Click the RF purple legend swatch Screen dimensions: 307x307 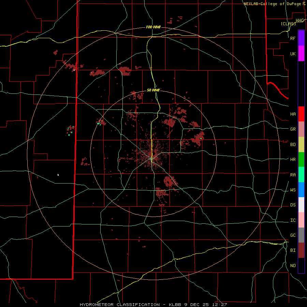pos(301,38)
